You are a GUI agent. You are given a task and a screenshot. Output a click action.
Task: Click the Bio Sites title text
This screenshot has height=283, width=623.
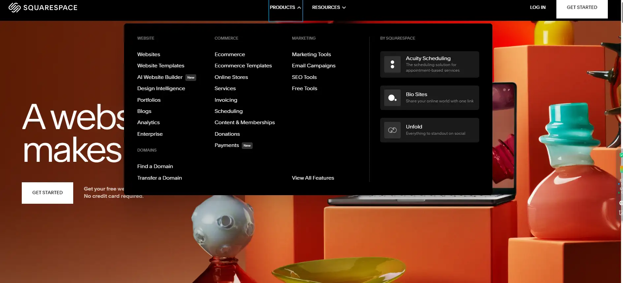point(417,94)
